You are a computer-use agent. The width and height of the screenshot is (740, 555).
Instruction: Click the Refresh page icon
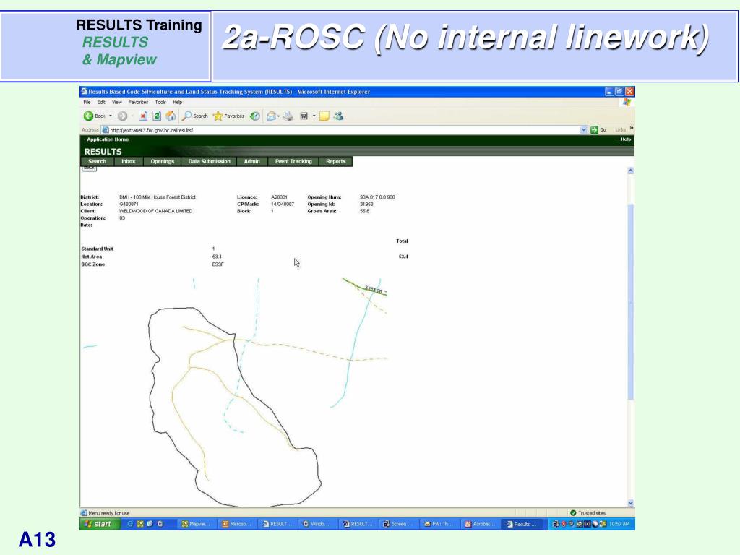tap(157, 116)
